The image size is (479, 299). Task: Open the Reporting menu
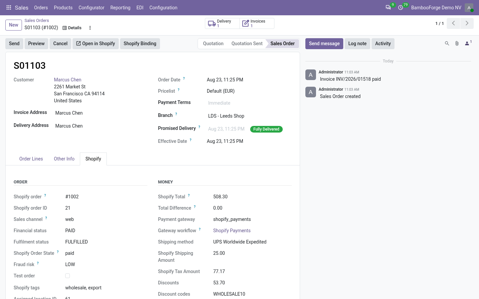(x=120, y=8)
